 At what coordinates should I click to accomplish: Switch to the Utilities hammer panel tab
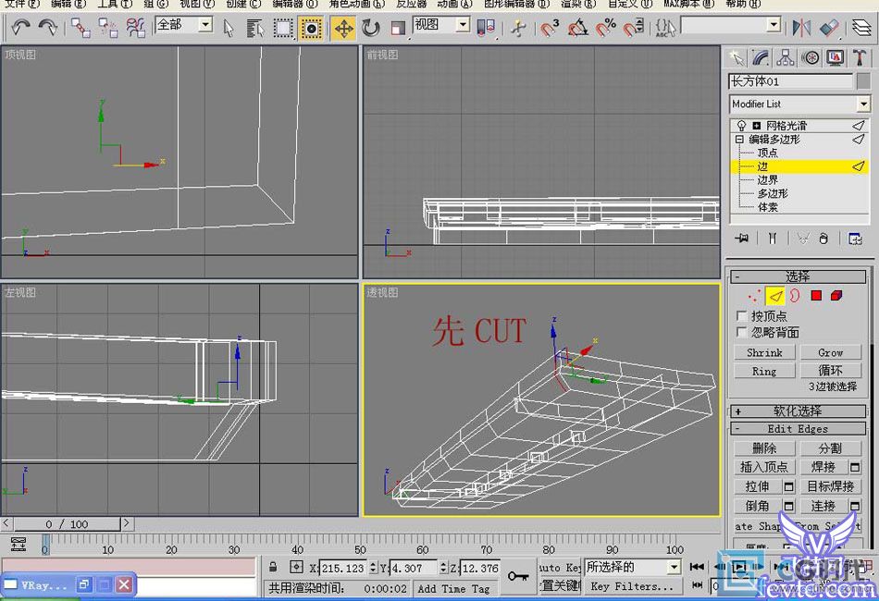[860, 57]
